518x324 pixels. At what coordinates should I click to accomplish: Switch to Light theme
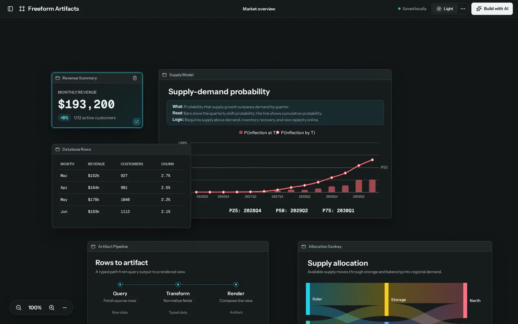coord(445,9)
